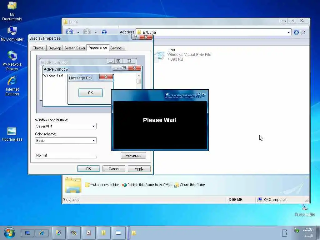Click the small folder icon on taskbar
This screenshot has width=320, height=240.
point(134,233)
